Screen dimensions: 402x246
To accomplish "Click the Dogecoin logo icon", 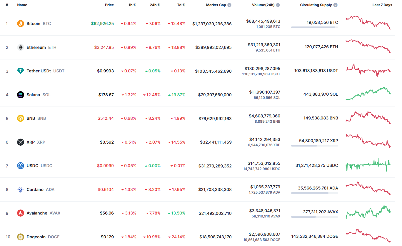I will (x=21, y=237).
